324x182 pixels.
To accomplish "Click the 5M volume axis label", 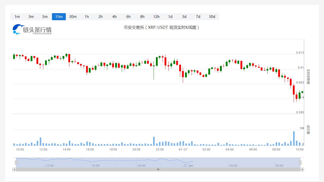I will click(302, 128).
